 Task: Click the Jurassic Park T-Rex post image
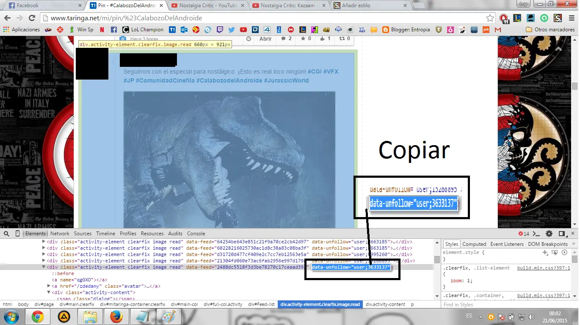[229, 160]
